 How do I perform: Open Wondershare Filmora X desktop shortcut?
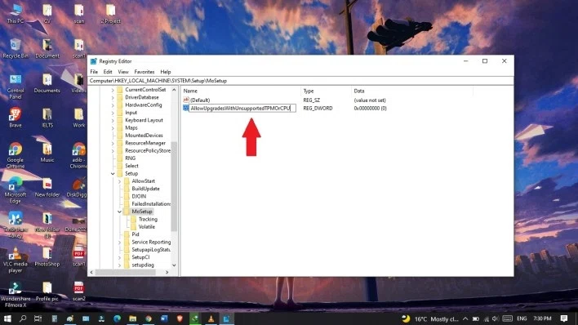16,295
